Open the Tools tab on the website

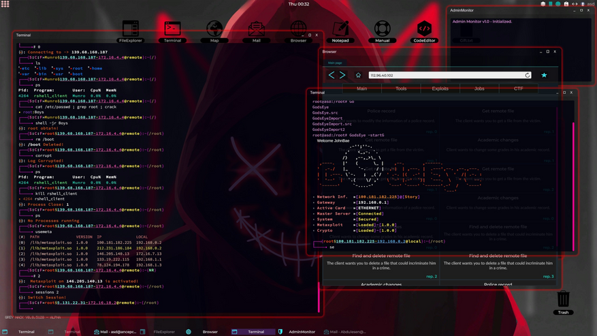tap(401, 89)
